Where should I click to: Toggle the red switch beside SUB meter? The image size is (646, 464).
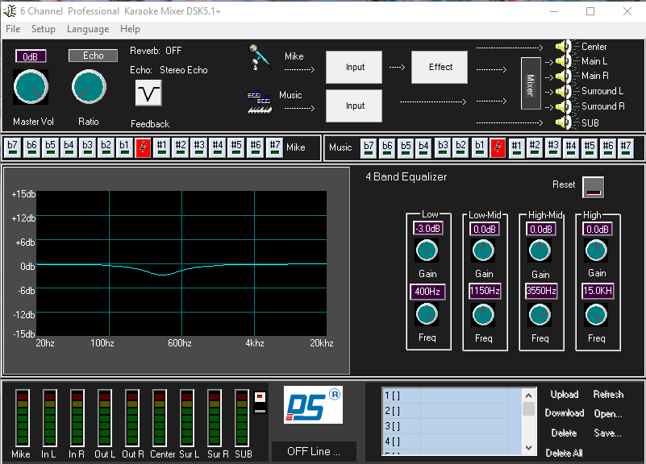pyautogui.click(x=260, y=402)
